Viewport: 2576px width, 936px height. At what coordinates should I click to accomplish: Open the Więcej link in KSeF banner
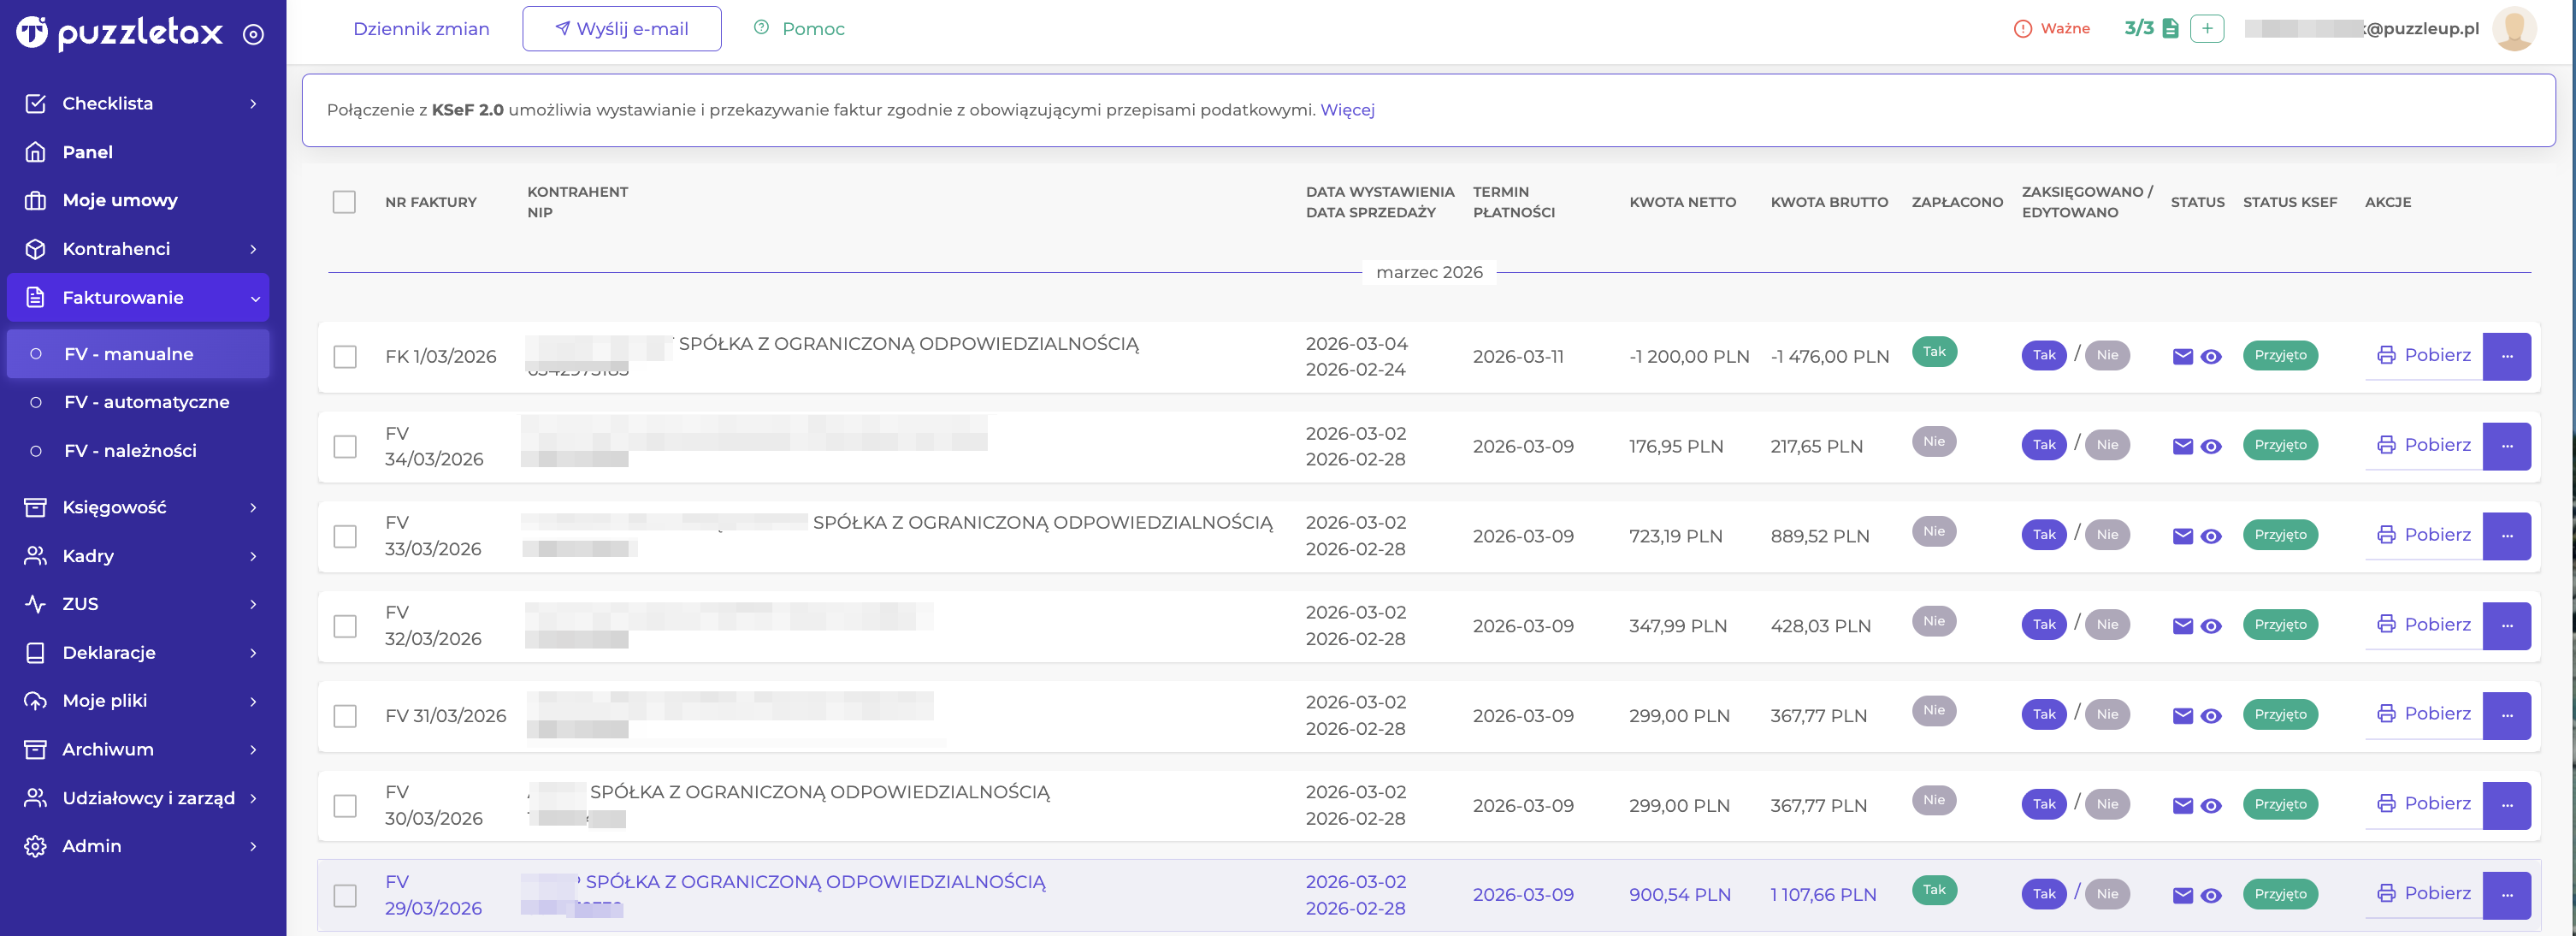click(x=1347, y=110)
